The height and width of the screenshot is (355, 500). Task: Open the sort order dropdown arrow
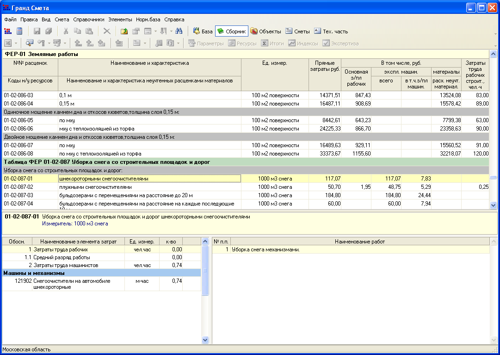[171, 31]
